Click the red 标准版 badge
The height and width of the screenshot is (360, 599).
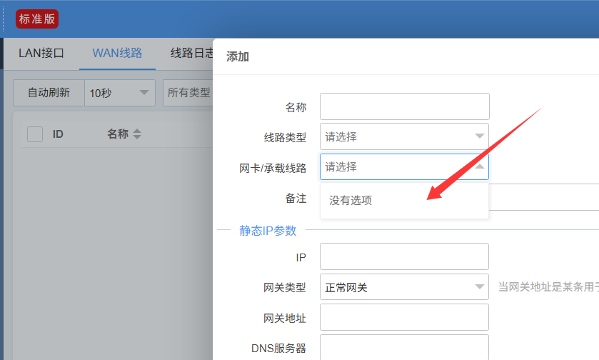coord(37,19)
